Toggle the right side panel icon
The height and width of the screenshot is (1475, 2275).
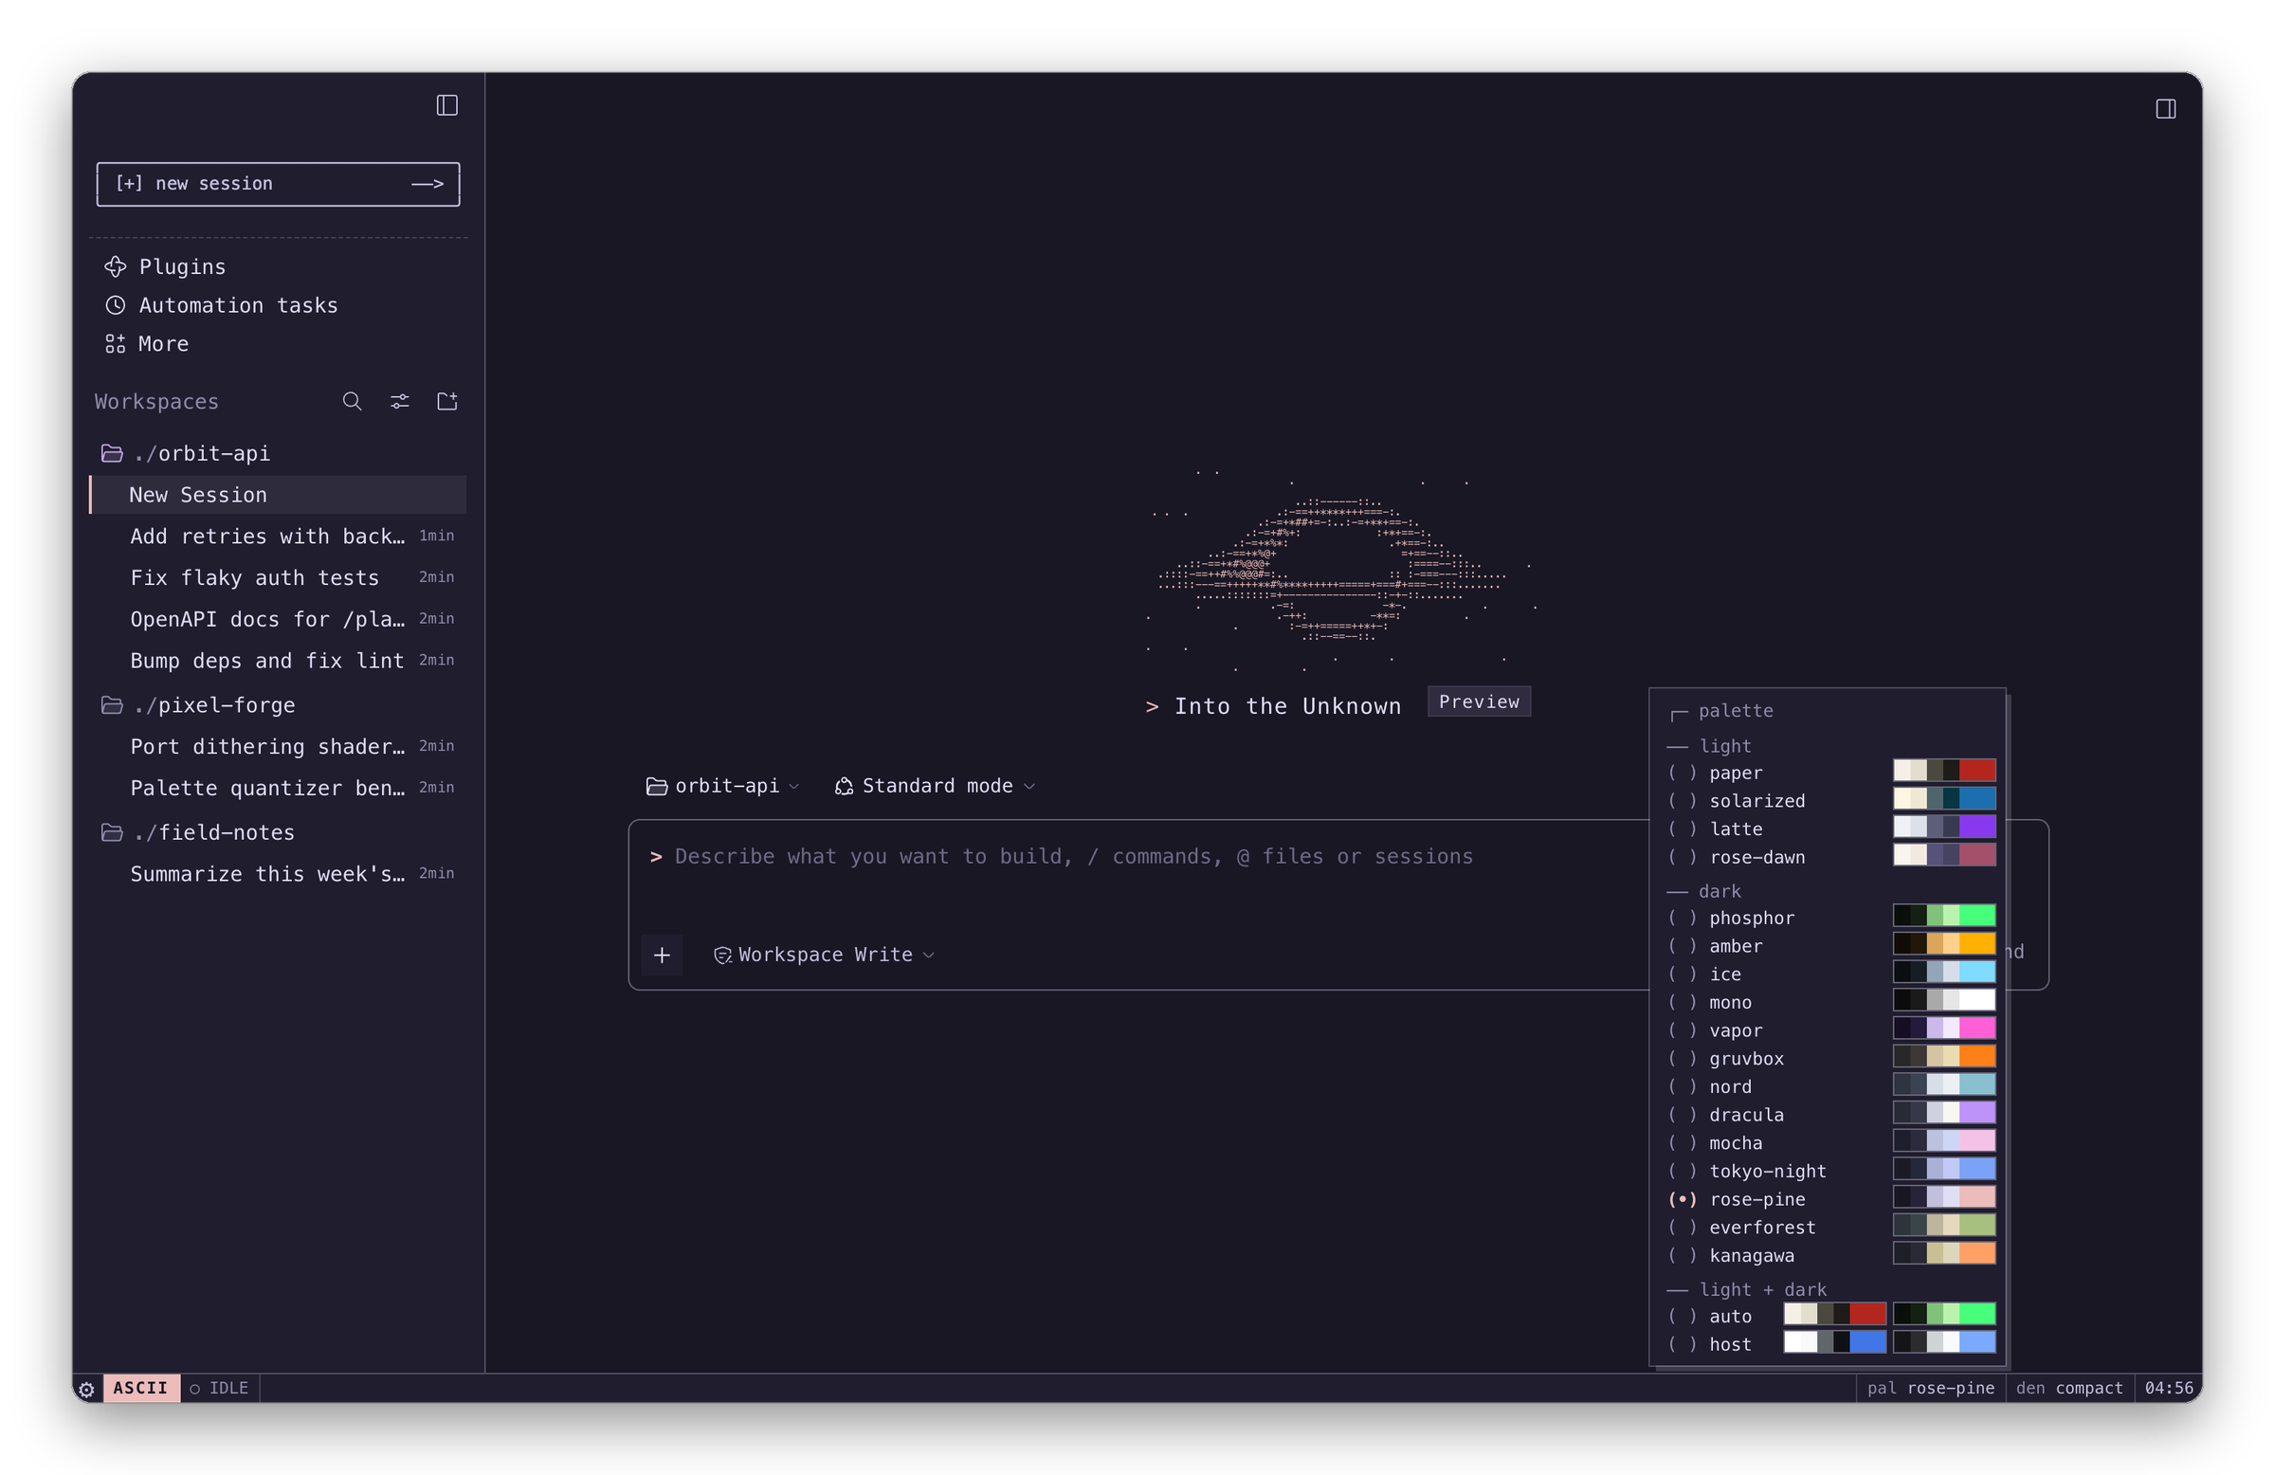pyautogui.click(x=2165, y=109)
